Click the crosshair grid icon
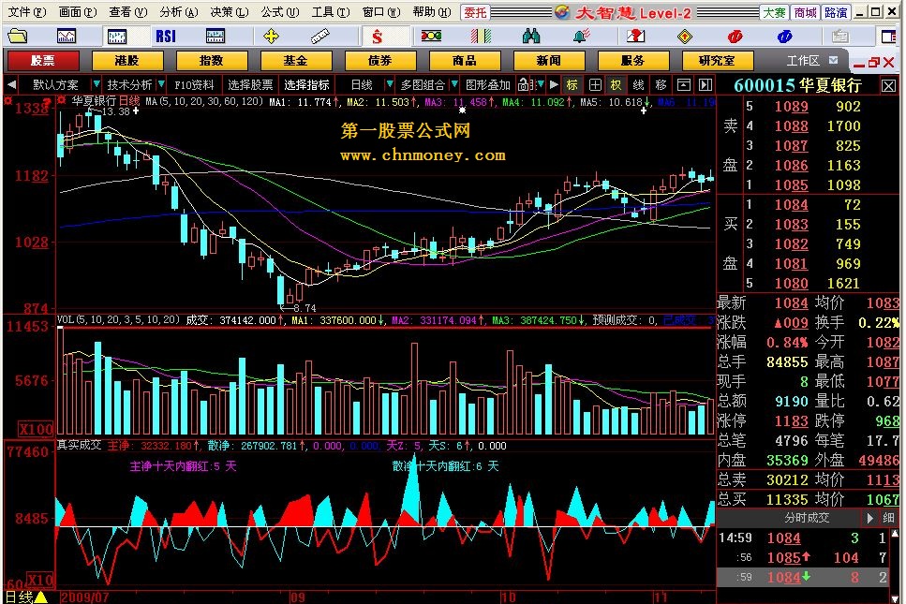 (x=595, y=85)
